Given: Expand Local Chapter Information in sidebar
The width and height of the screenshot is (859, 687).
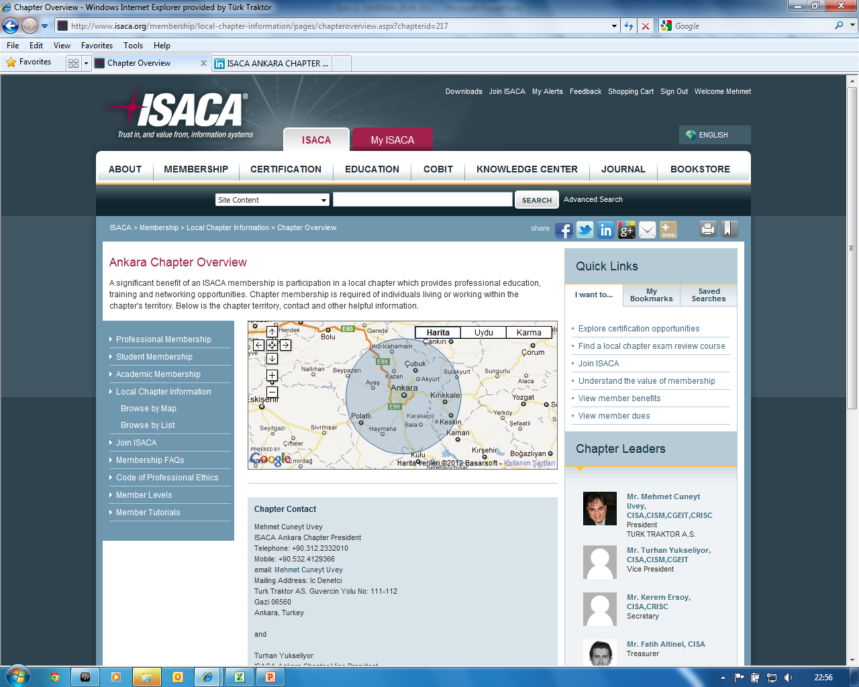Looking at the screenshot, I should (x=164, y=392).
